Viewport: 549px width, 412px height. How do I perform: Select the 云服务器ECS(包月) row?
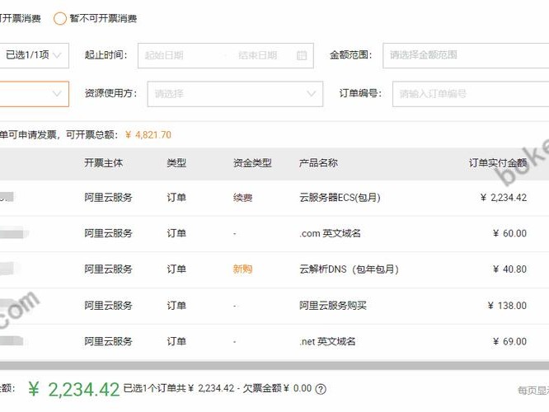274,198
